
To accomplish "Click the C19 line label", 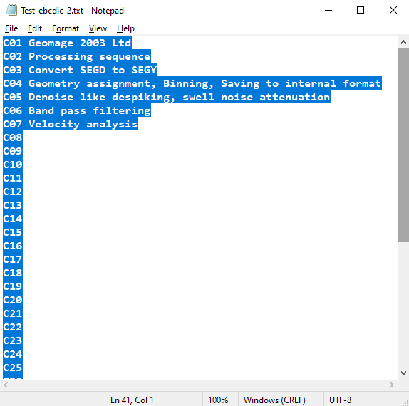I will pyautogui.click(x=13, y=286).
